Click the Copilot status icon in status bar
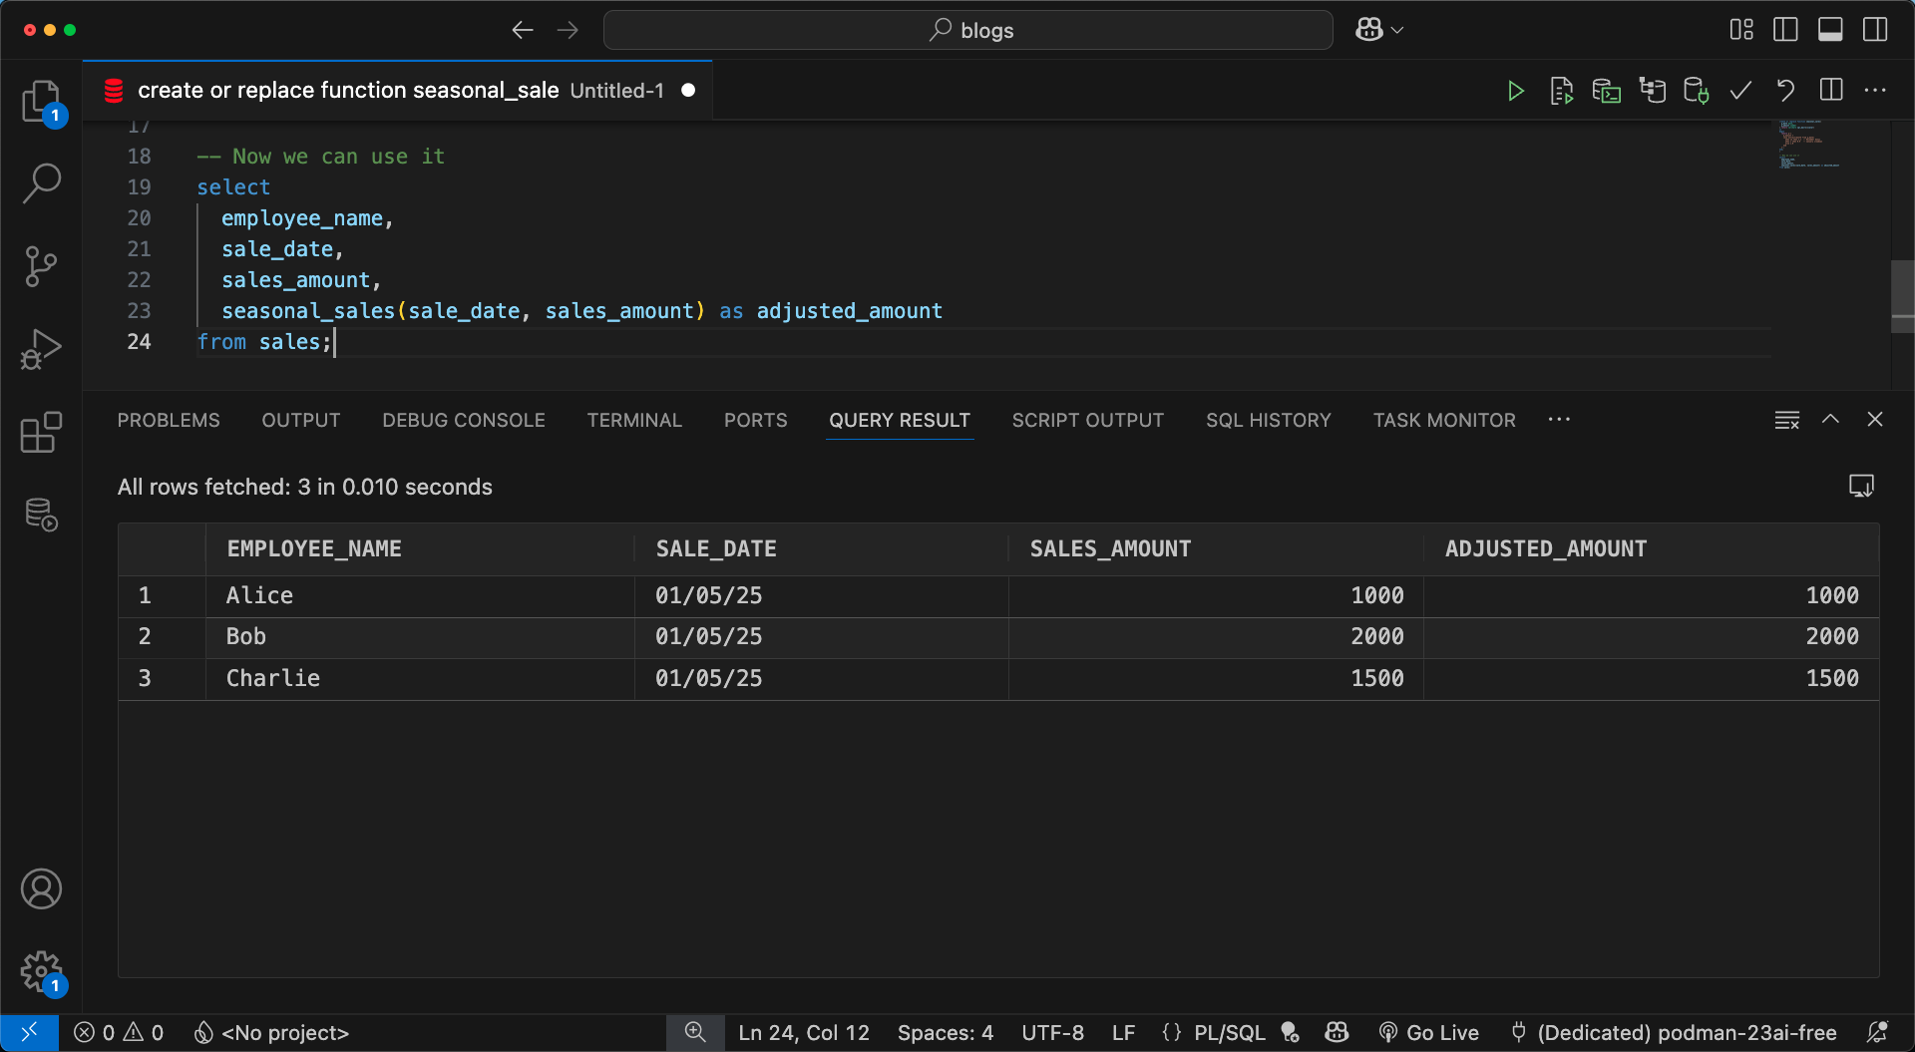This screenshot has height=1052, width=1915. [1337, 1032]
